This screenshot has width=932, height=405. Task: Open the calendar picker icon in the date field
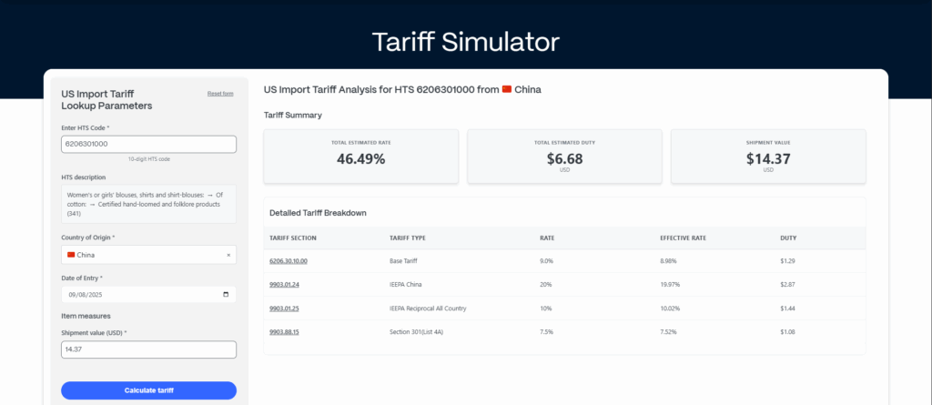(226, 295)
